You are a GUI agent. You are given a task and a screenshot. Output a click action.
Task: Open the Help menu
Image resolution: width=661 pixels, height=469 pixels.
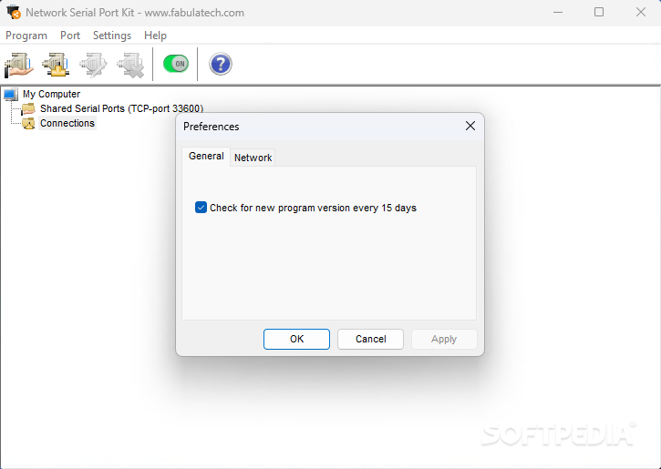click(x=155, y=36)
